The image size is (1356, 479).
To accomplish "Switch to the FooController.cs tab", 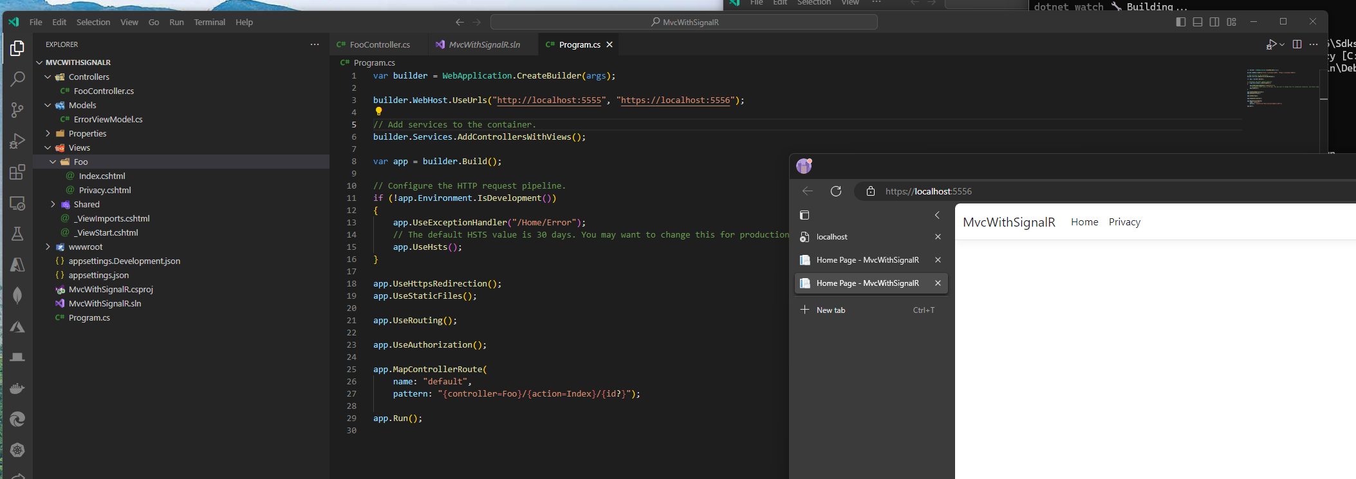I will click(379, 44).
